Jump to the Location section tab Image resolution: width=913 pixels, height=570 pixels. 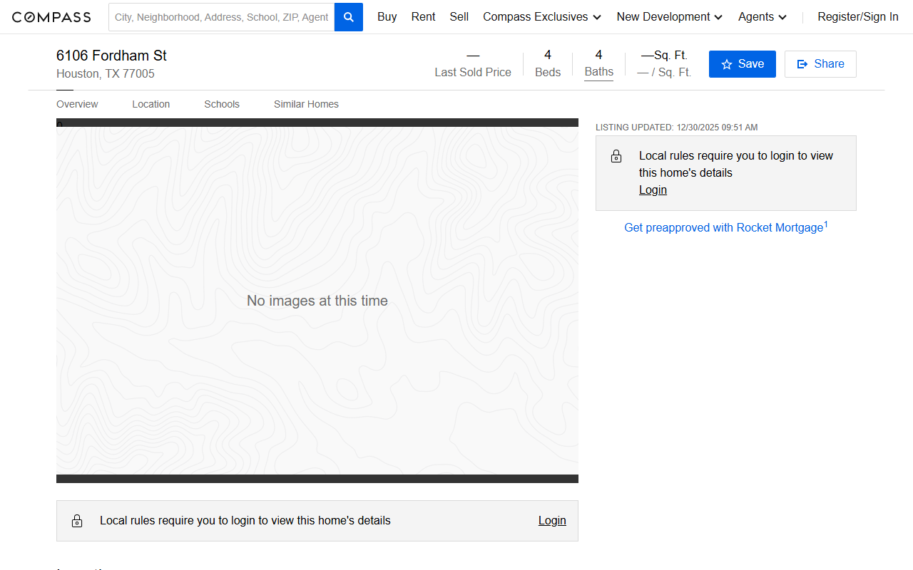tap(151, 104)
